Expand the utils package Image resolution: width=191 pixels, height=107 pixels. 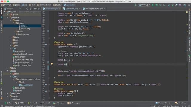[16, 82]
